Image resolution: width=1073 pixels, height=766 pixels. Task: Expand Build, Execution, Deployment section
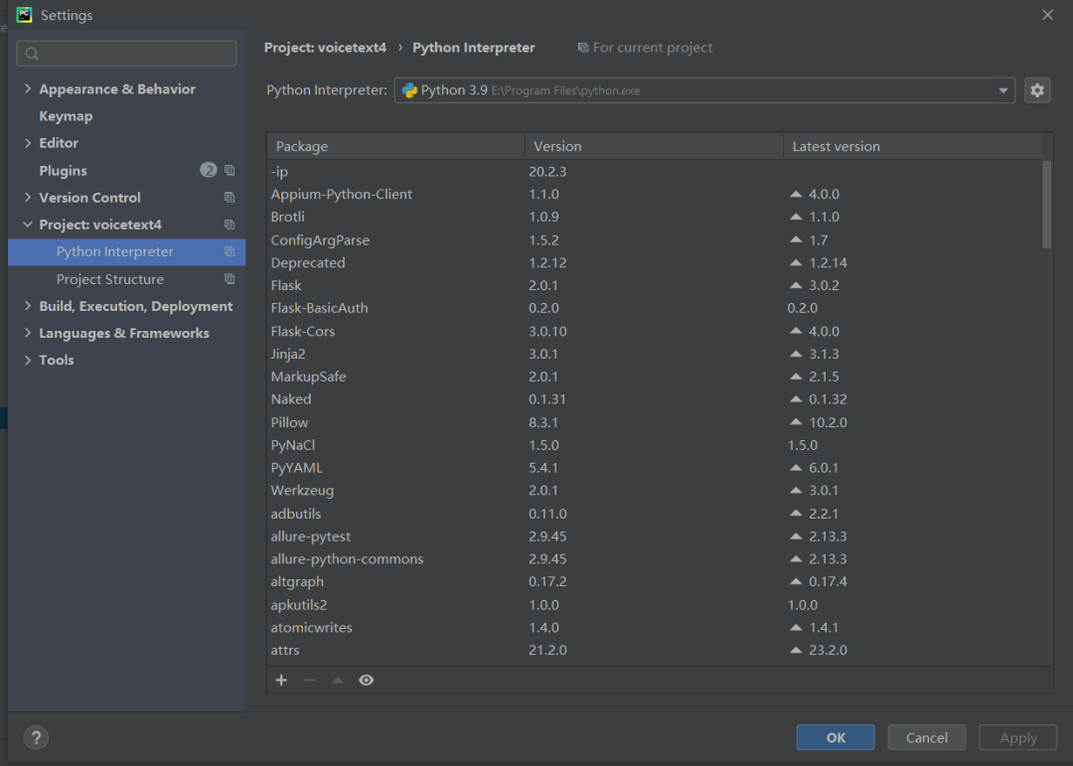click(x=28, y=306)
